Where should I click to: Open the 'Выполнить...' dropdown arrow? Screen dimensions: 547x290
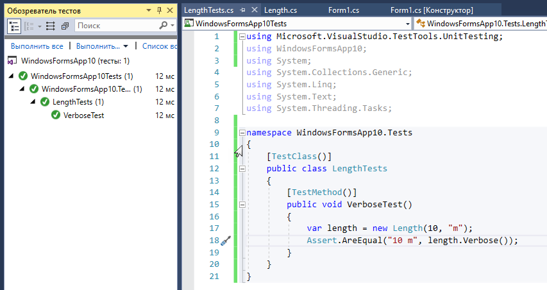pos(126,46)
